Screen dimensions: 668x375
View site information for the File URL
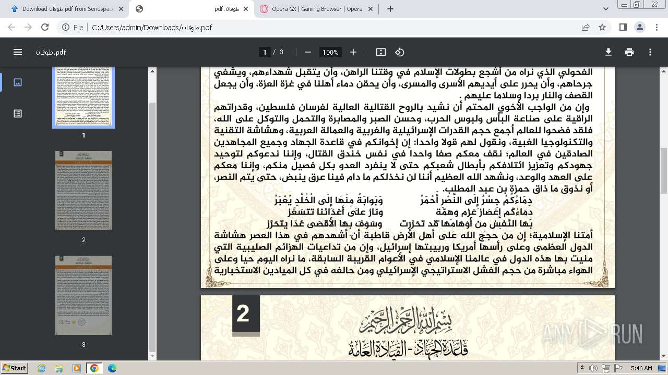[x=73, y=28]
